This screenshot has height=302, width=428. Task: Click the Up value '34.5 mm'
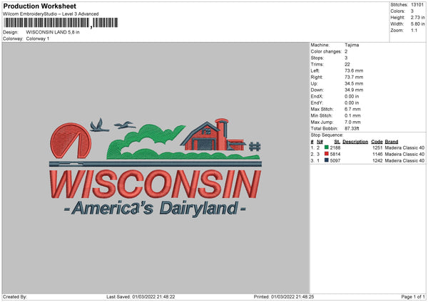[x=354, y=83]
